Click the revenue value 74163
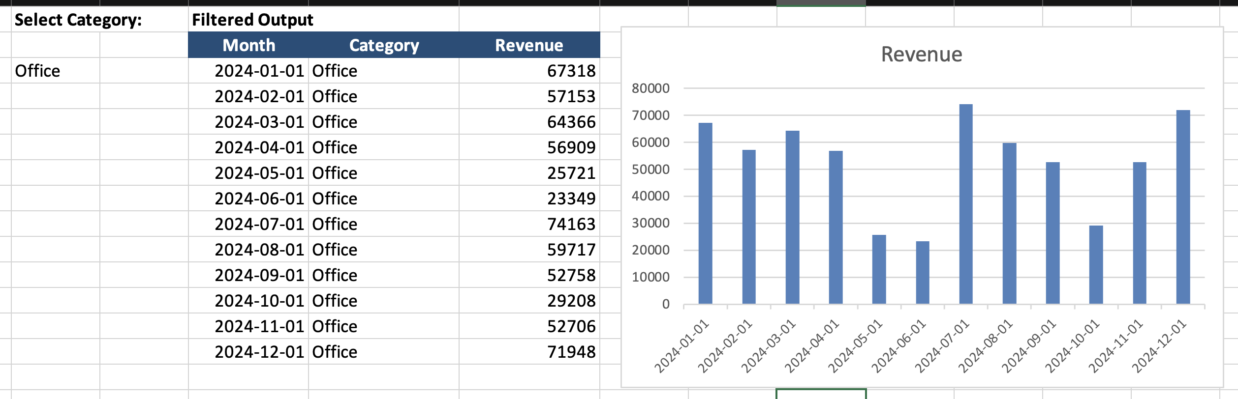 (571, 224)
